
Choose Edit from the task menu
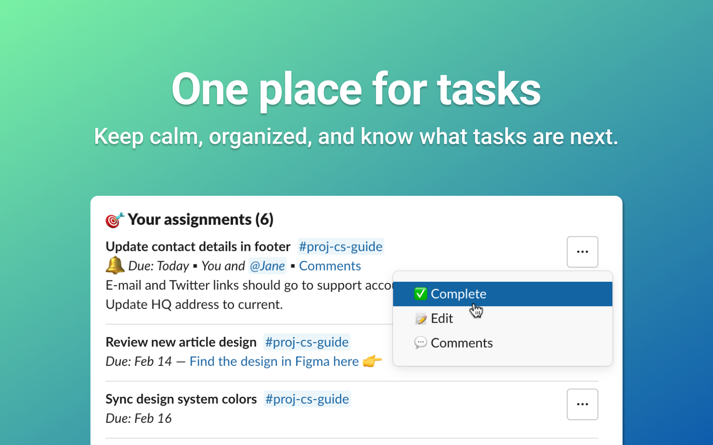[503, 319]
